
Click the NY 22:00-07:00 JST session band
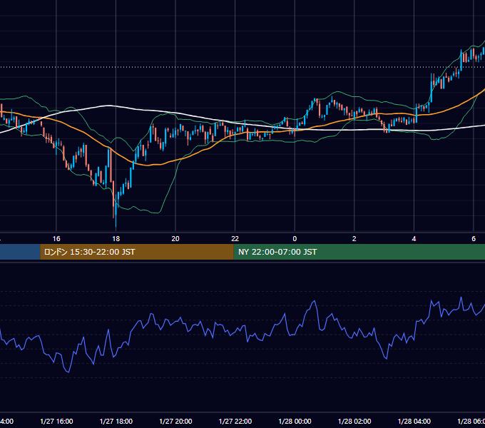point(359,252)
